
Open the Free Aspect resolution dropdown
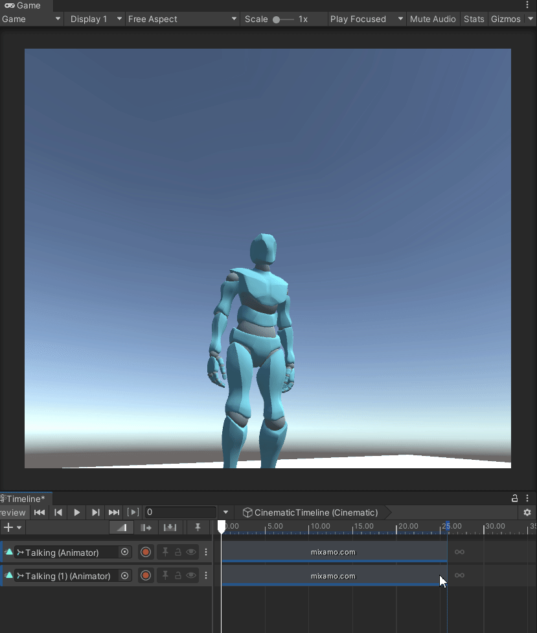click(x=182, y=19)
